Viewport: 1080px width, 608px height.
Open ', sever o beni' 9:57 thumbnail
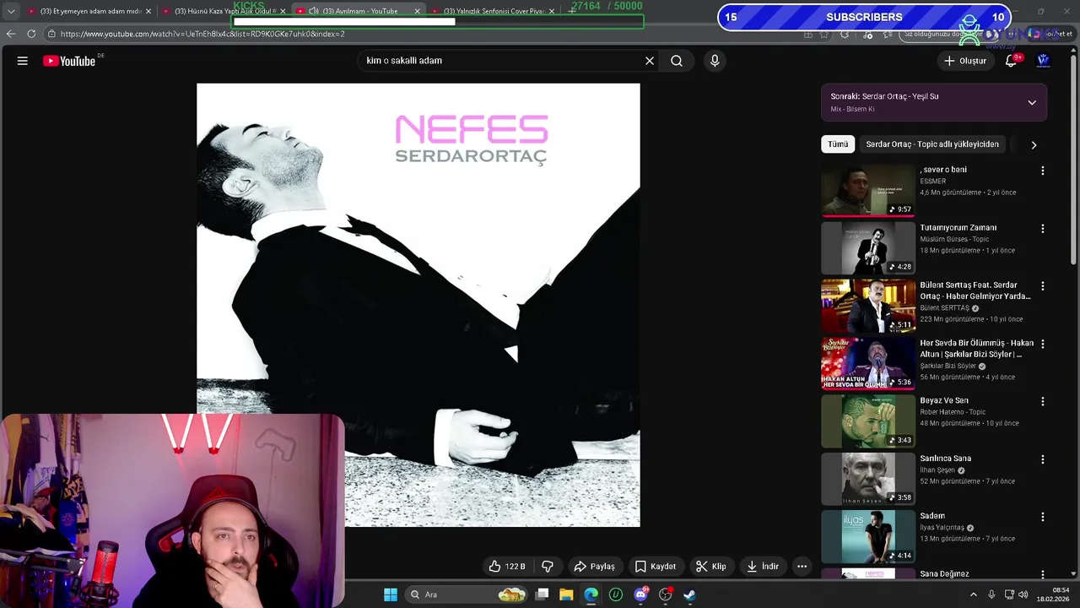tap(867, 190)
